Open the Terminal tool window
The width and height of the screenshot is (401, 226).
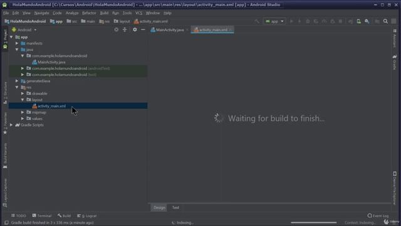42,216
